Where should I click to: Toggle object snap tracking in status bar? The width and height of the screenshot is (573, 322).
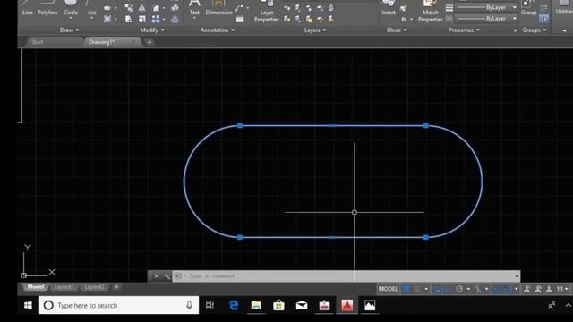click(x=496, y=289)
